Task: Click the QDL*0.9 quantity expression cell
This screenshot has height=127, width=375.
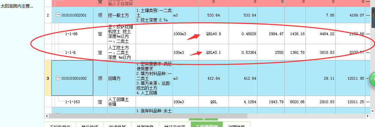Action: click(x=213, y=34)
